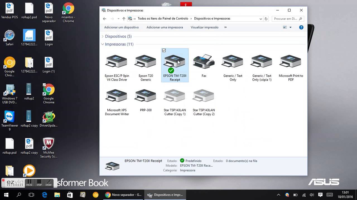Open Action Center notifications icon
This screenshot has width=357, height=200.
(320, 195)
